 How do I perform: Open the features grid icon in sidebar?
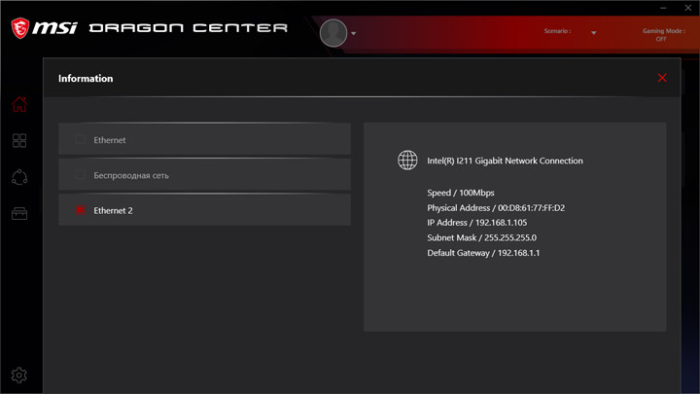(19, 141)
